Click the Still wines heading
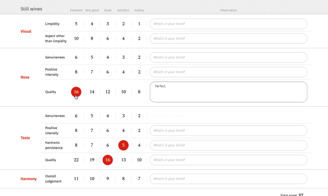Viewport: 328px width, 196px height. coord(31,9)
